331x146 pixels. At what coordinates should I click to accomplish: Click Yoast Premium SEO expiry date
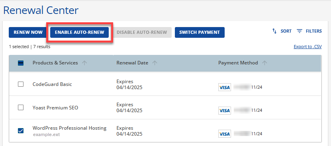tap(129, 111)
